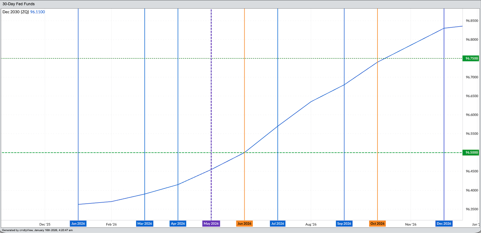Image resolution: width=481 pixels, height=233 pixels.
Task: Select the Jul 2026 date label
Action: tap(278, 224)
